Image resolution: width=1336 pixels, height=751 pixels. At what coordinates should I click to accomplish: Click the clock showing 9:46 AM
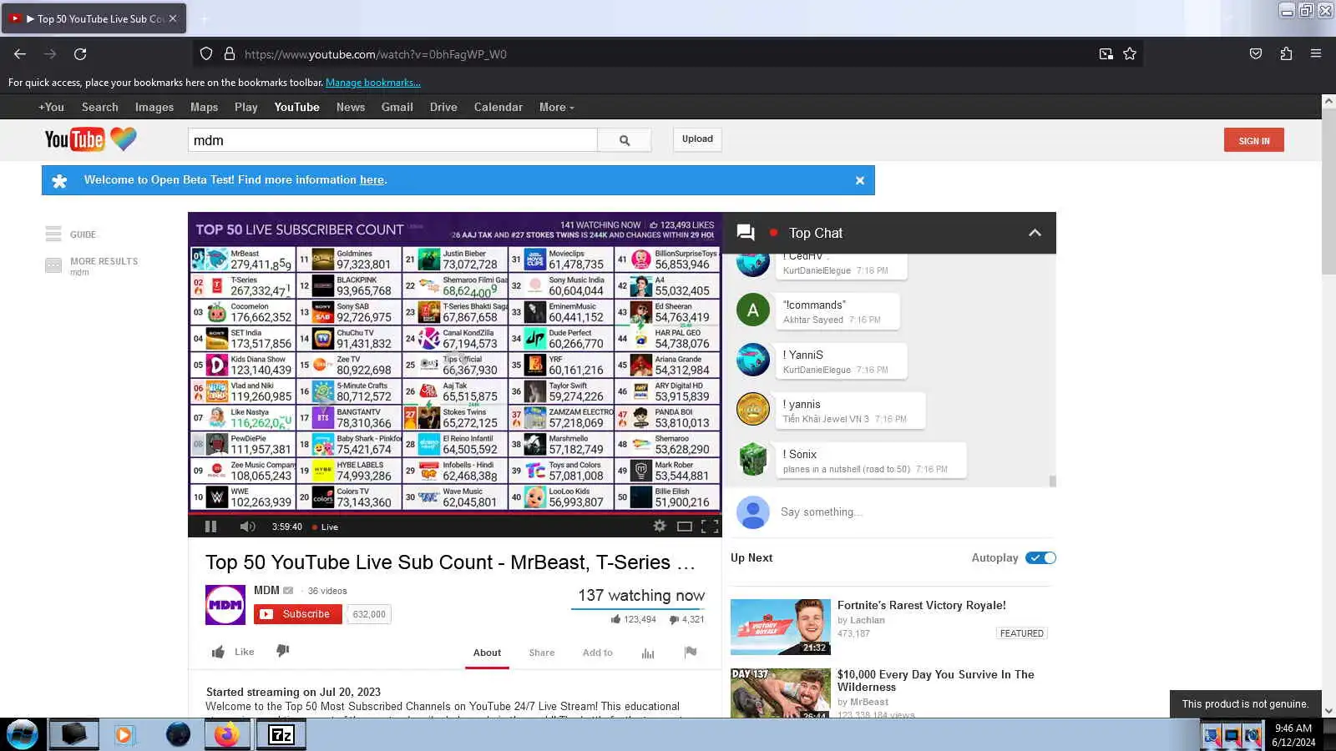[1293, 728]
